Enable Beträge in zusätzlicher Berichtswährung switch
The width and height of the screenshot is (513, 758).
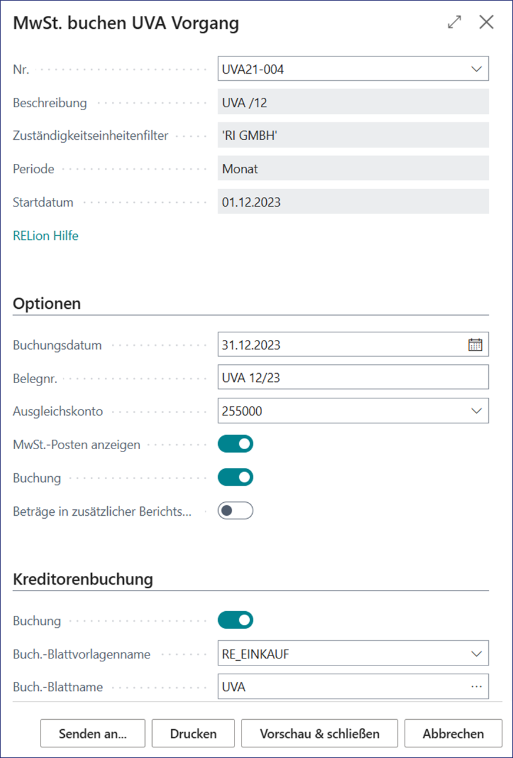pos(236,510)
